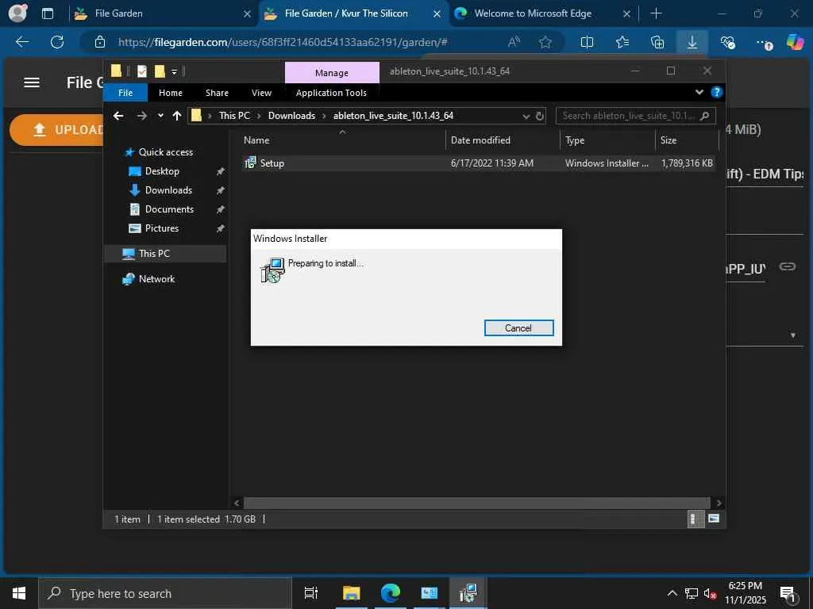813x609 pixels.
Task: Open the File menu in Explorer
Action: [125, 93]
